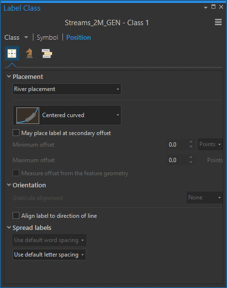The height and width of the screenshot is (288, 227).
Task: Select the Position placement icon
Action: click(12, 53)
